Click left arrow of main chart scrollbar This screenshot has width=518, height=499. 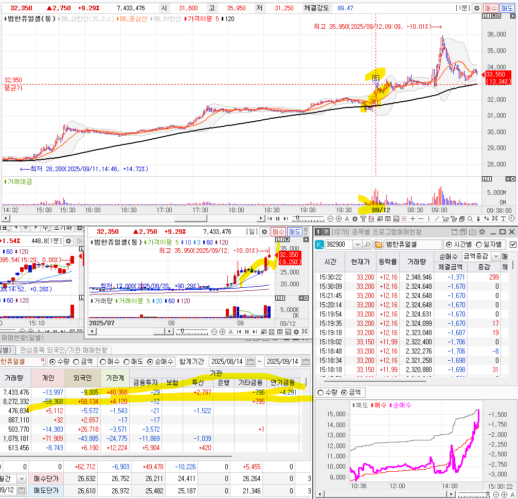(x=6, y=218)
